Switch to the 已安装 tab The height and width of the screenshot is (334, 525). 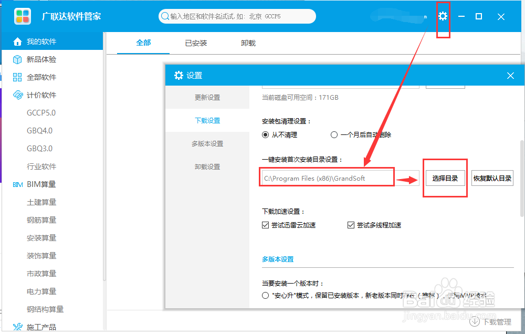[x=195, y=43]
